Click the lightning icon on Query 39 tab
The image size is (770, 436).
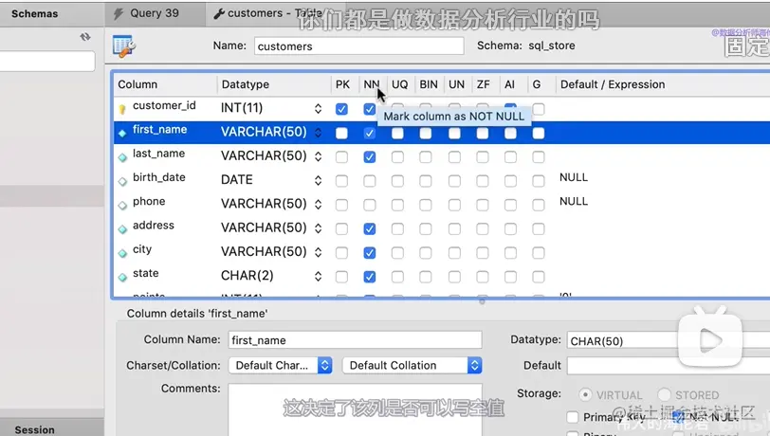[119, 14]
